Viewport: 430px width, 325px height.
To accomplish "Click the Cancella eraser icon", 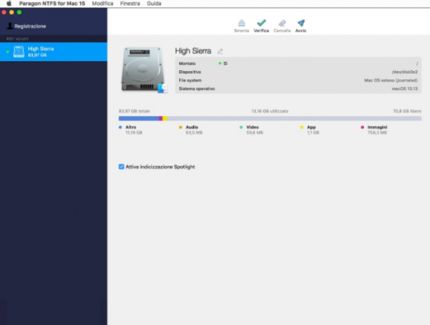I will coord(282,23).
